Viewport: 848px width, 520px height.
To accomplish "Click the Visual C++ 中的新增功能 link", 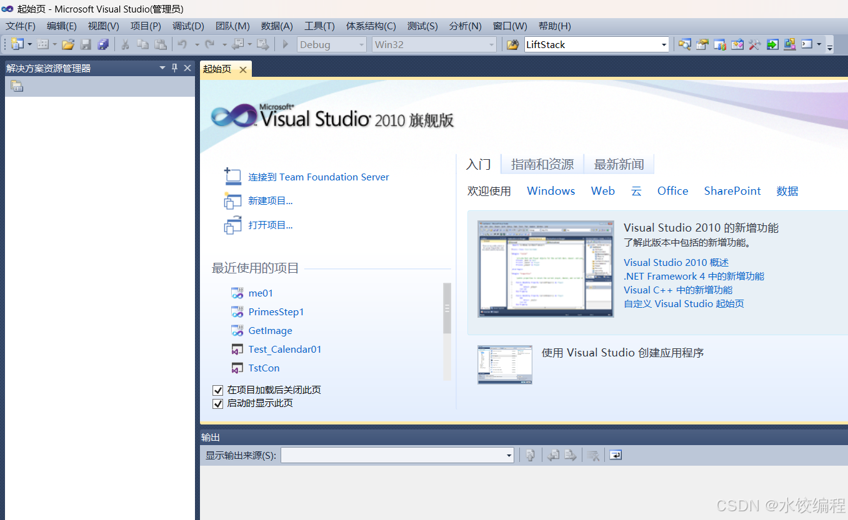I will (678, 290).
